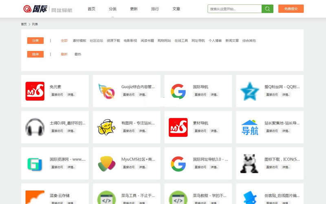Click the Google G icon for 国际网址导航3.0
This screenshot has width=326, height=204.
coord(178,164)
